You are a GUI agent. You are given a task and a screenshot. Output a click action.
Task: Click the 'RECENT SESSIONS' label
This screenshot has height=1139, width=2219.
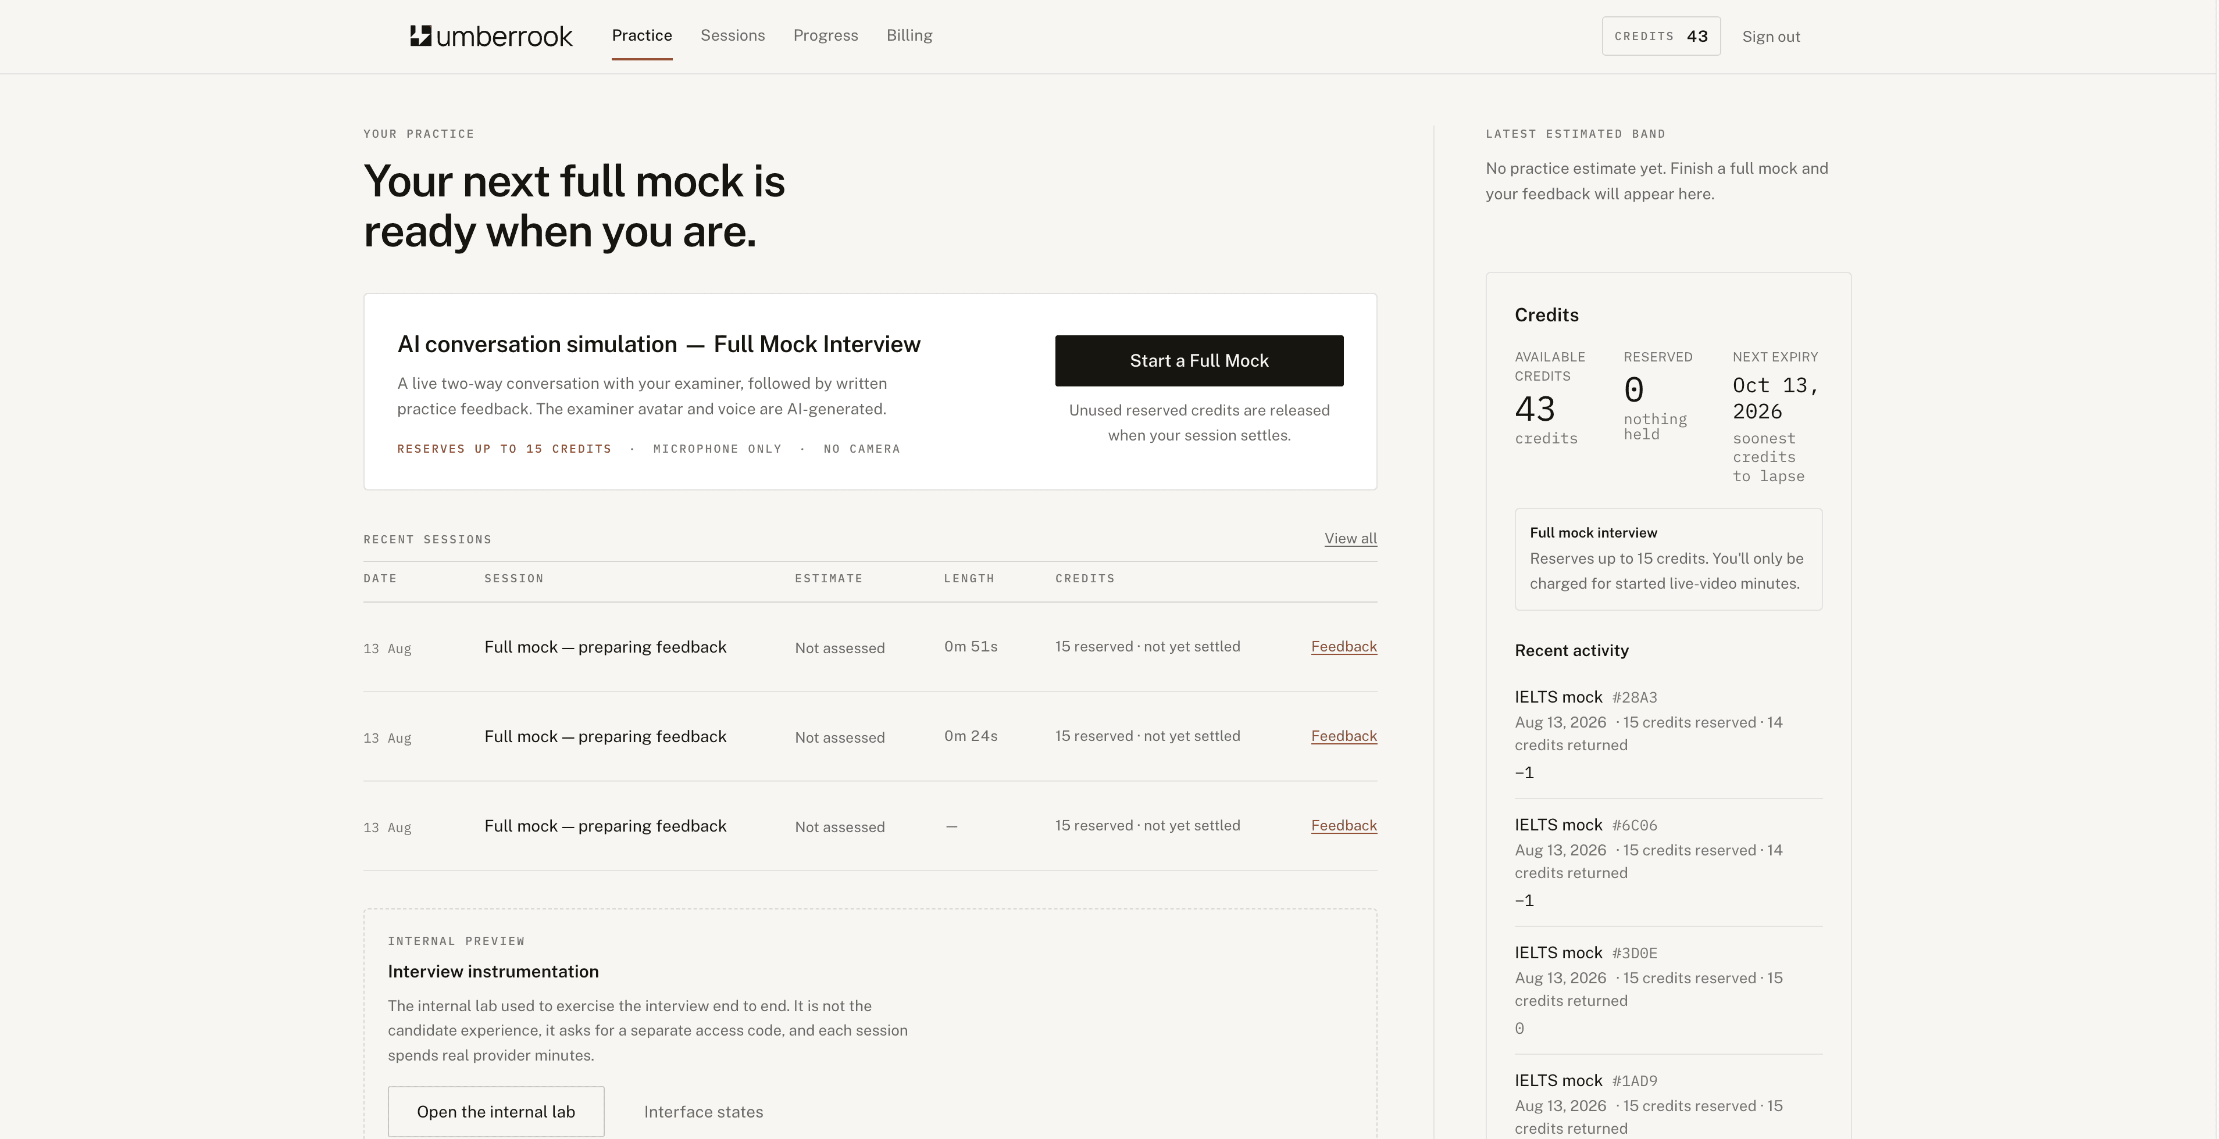pyautogui.click(x=427, y=539)
